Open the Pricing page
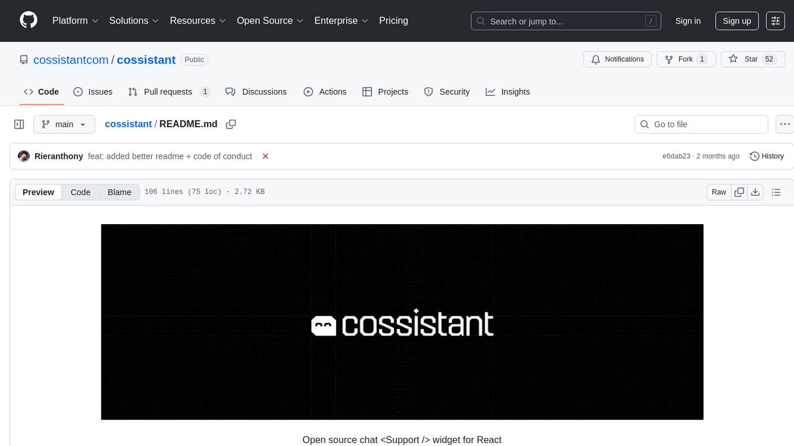794x446 pixels. pyautogui.click(x=393, y=20)
